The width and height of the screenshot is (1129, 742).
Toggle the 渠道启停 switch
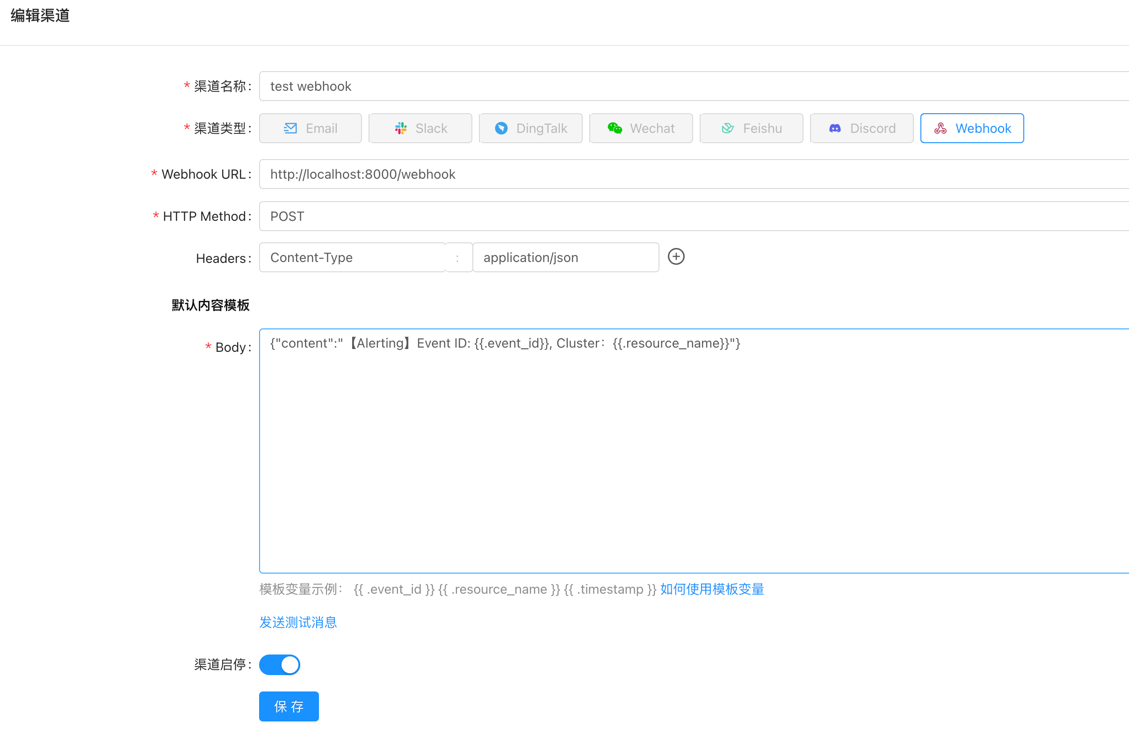coord(279,664)
